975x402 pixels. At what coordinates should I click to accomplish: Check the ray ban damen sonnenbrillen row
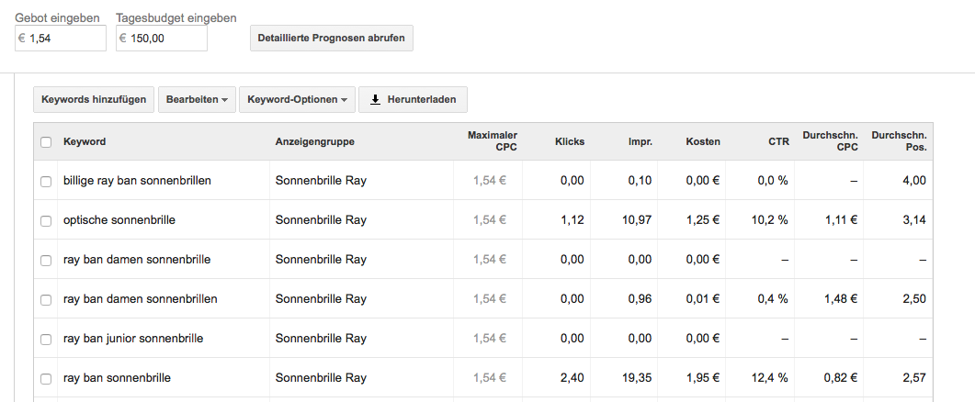(x=46, y=299)
